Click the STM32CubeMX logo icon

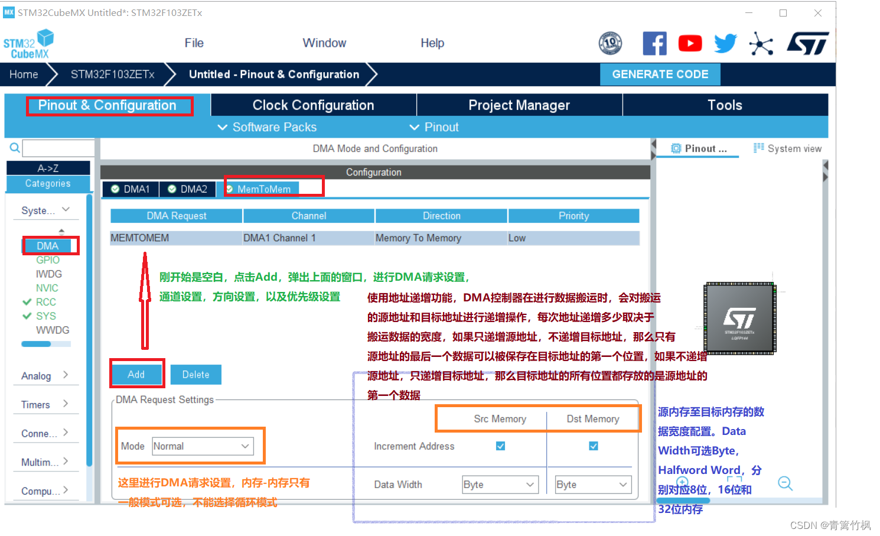pos(28,44)
